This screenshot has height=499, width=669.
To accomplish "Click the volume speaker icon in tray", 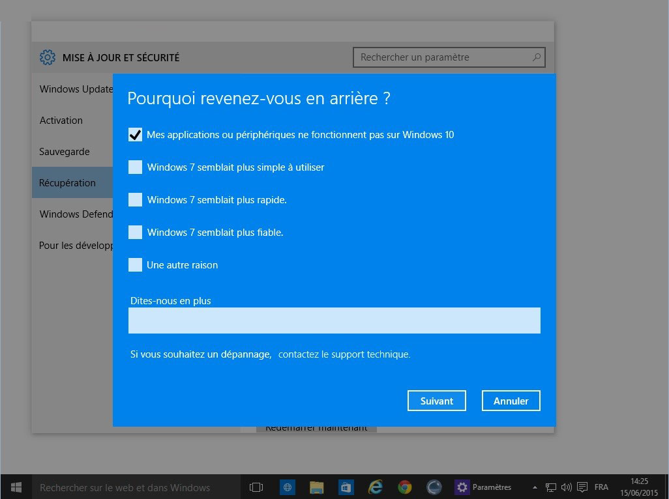I will 565,487.
